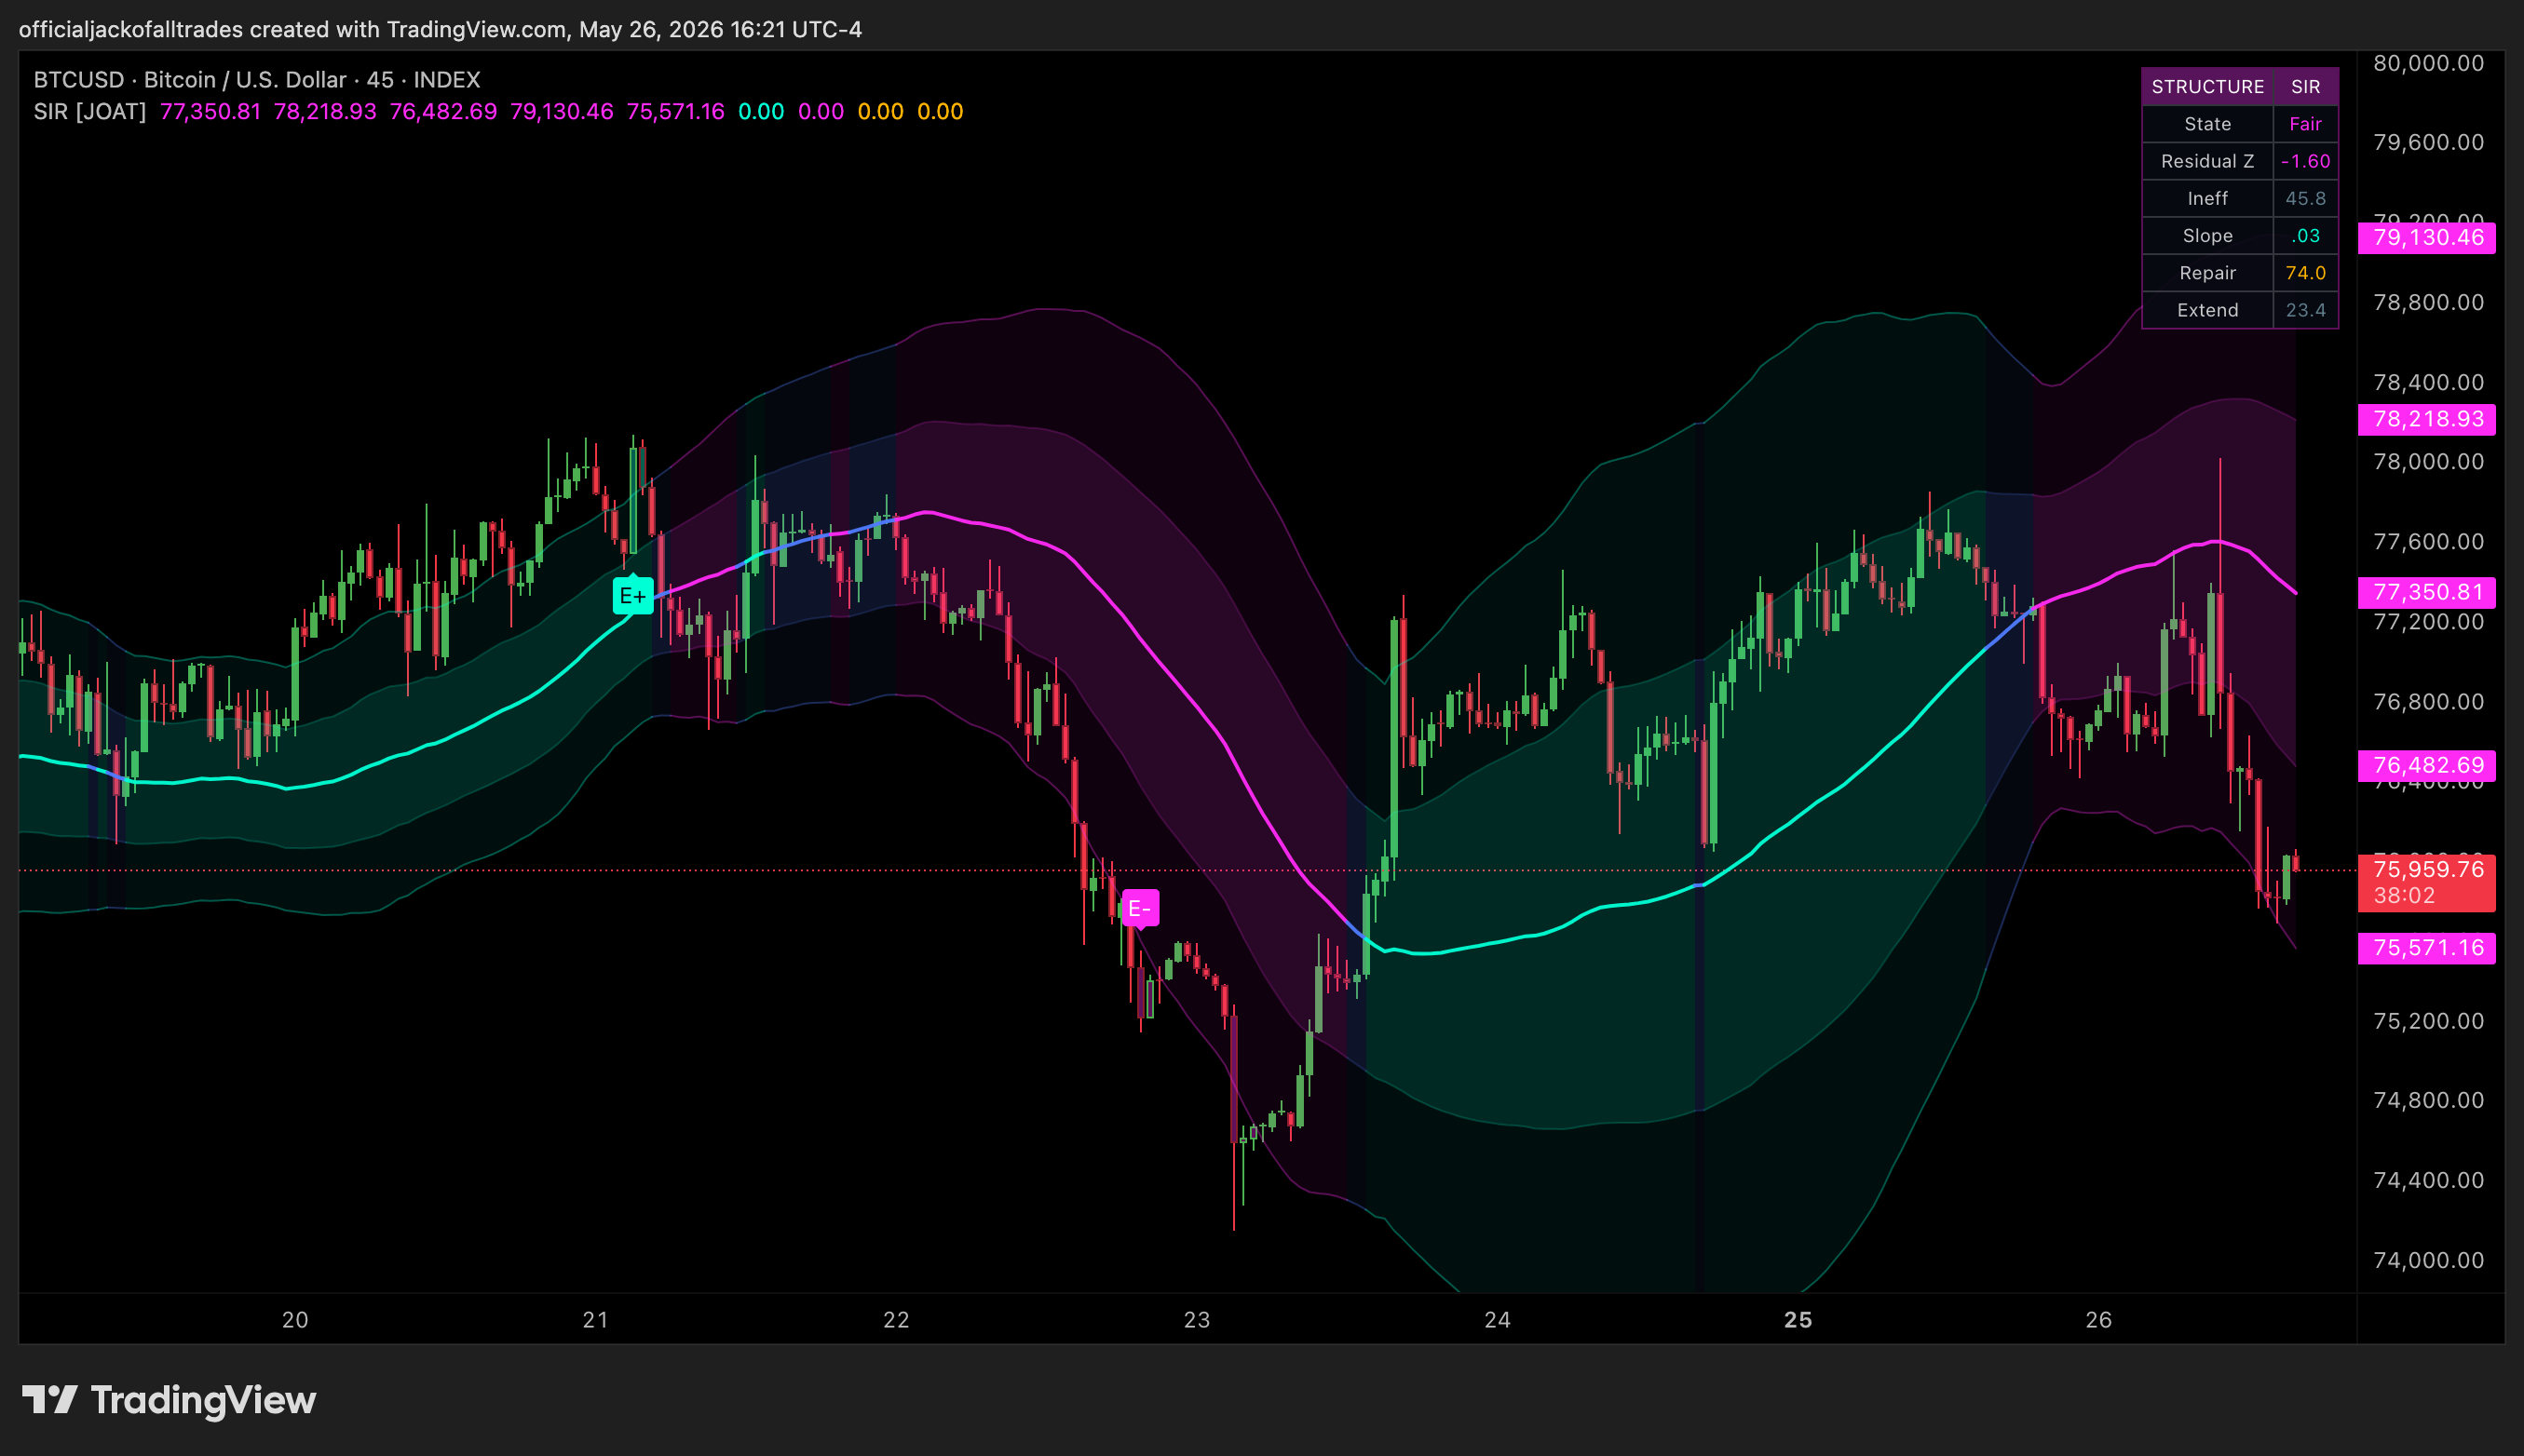The width and height of the screenshot is (2524, 1456).
Task: Click the 74,400.00 price axis label
Action: (2428, 1180)
